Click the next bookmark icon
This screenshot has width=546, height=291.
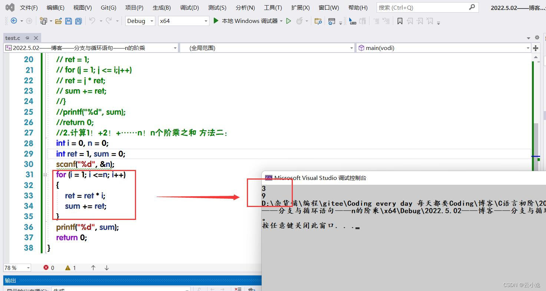[420, 21]
